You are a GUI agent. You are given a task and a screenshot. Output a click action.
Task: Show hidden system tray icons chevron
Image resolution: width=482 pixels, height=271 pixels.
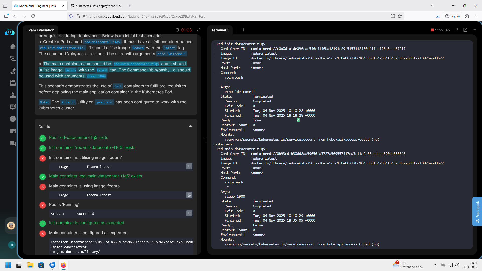point(435,265)
